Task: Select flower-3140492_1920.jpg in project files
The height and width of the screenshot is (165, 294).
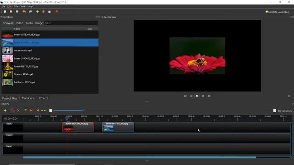Action: click(50, 58)
